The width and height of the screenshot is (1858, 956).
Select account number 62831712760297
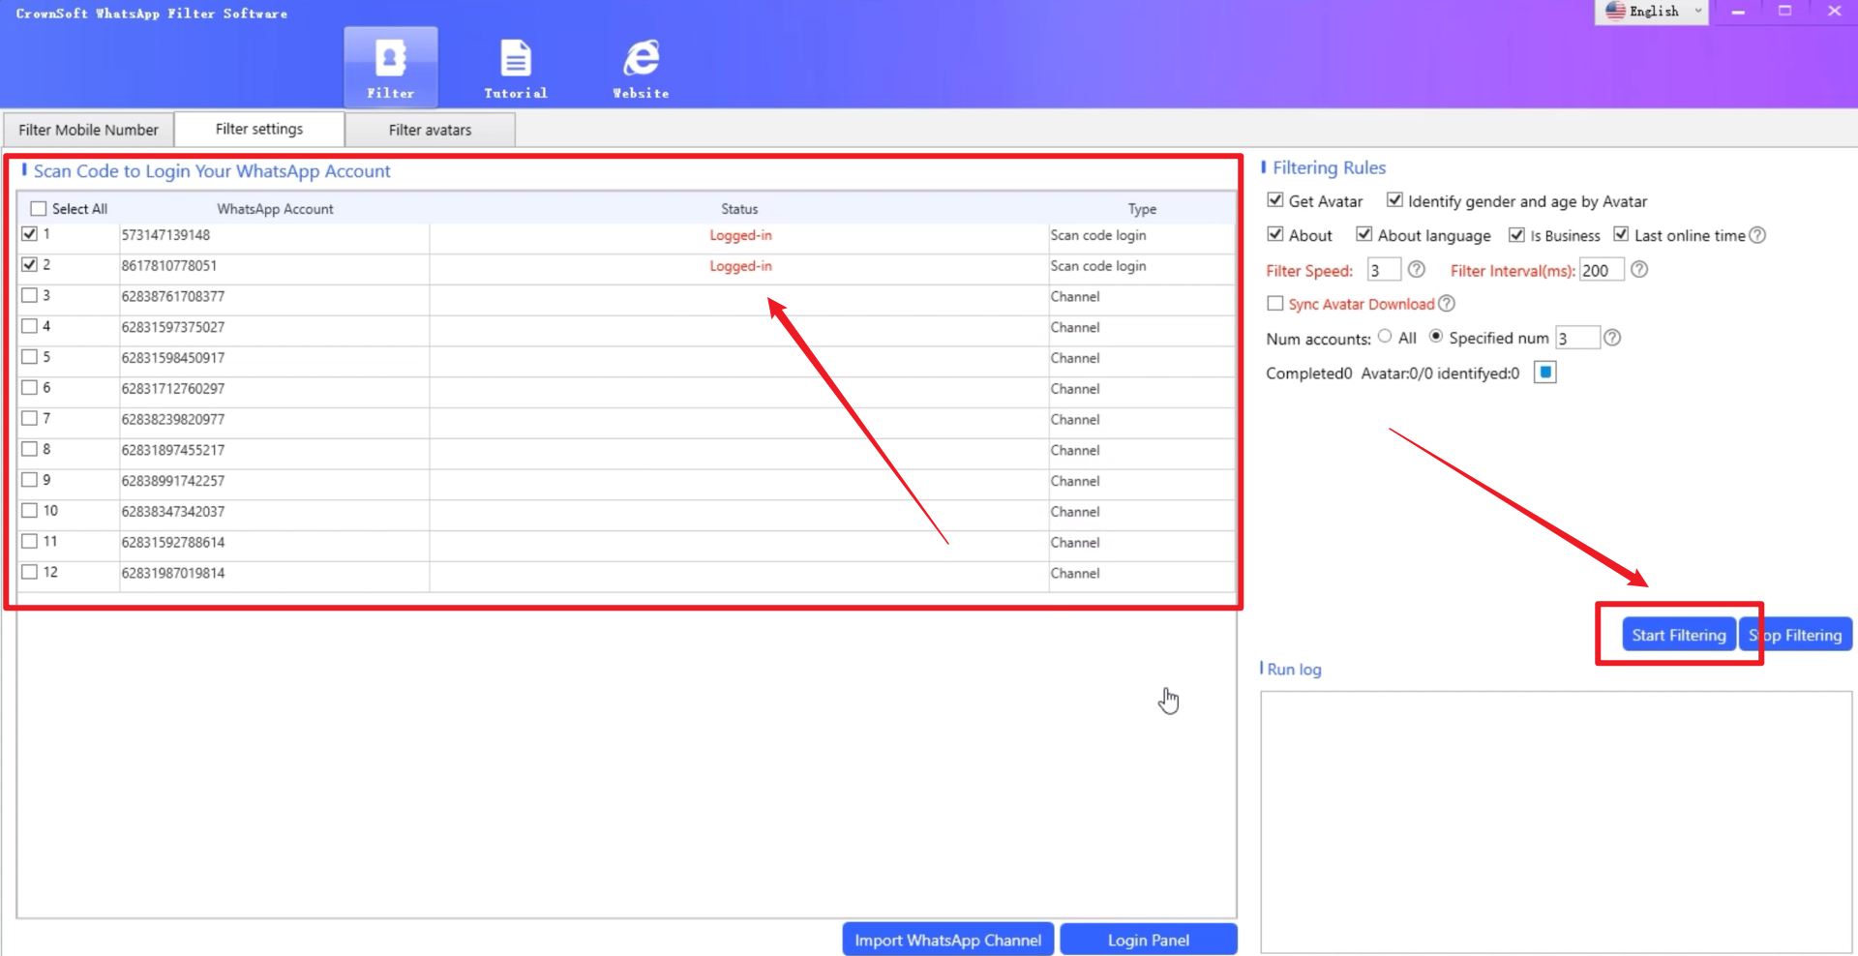pos(173,389)
